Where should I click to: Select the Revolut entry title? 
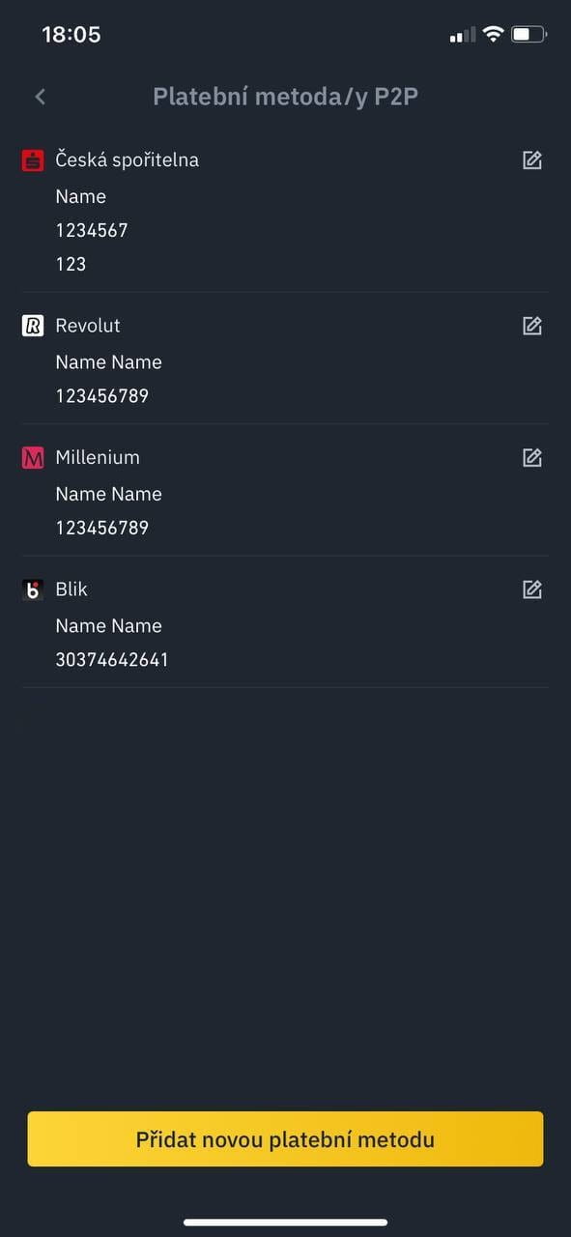pyautogui.click(x=88, y=326)
